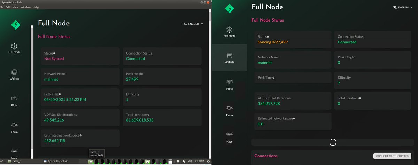Click the 27,499 Peak Height value
Image resolution: width=418 pixels, height=165 pixels.
click(x=132, y=79)
